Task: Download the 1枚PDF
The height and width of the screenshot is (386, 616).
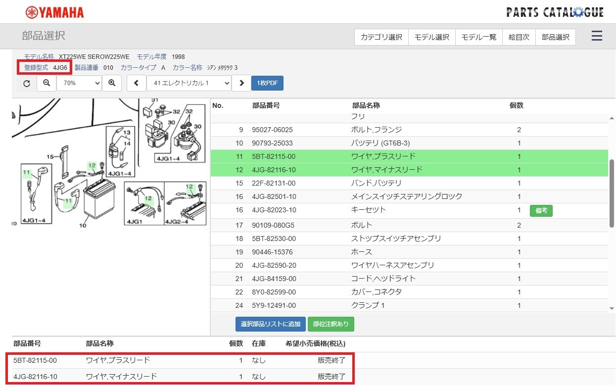Action: click(x=267, y=83)
